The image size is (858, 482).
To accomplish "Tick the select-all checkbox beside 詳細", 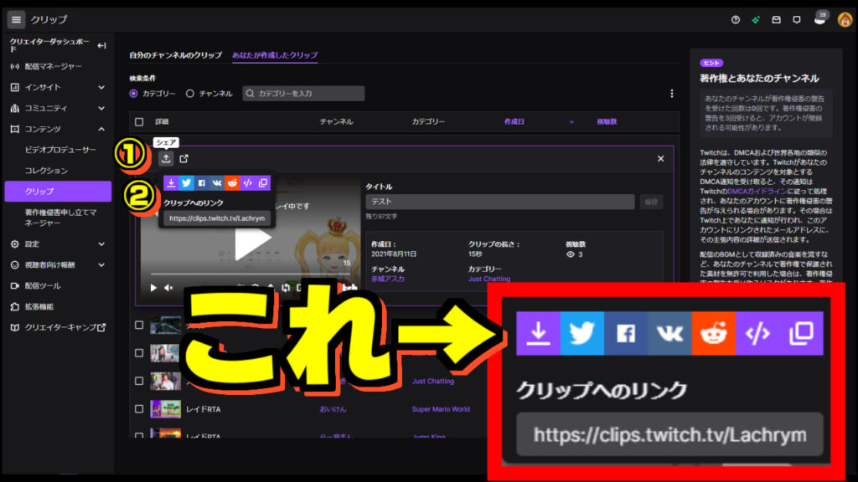I will [139, 122].
